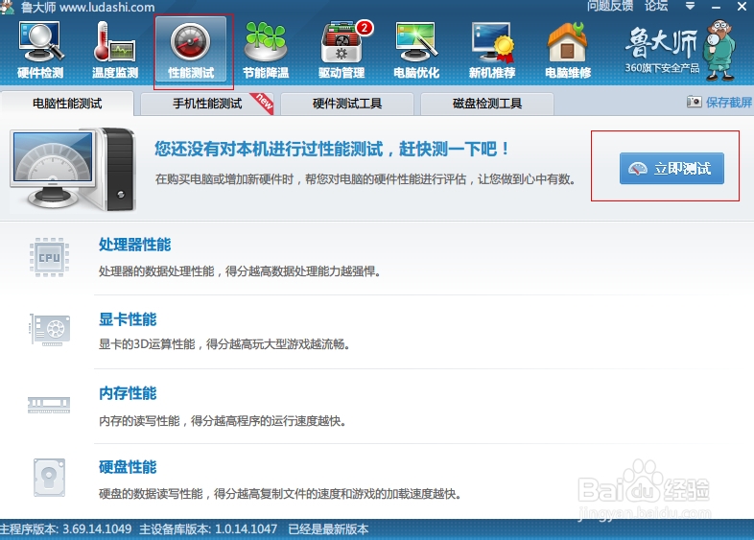Click the memory stick icon beside 内存性能
Viewport: 754px width, 540px height.
tap(49, 405)
